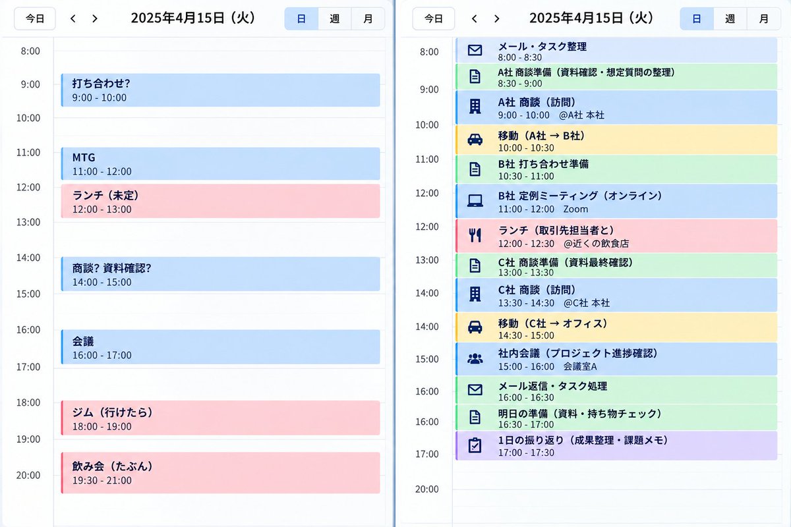Open the MTG event at 11:00
This screenshot has width=791, height=527.
coord(220,164)
